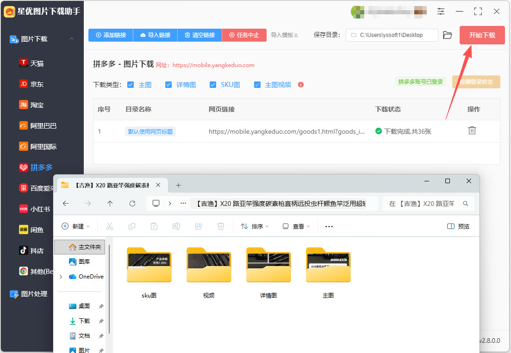Click the 保存目录 path field

point(392,35)
